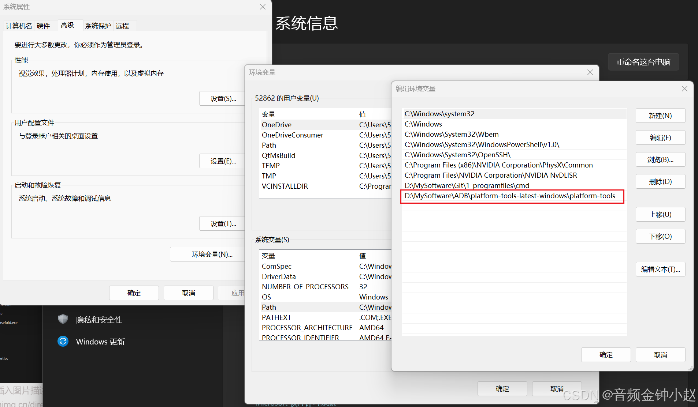Select the C:\Windows path entry
The height and width of the screenshot is (407, 698).
pyautogui.click(x=514, y=124)
